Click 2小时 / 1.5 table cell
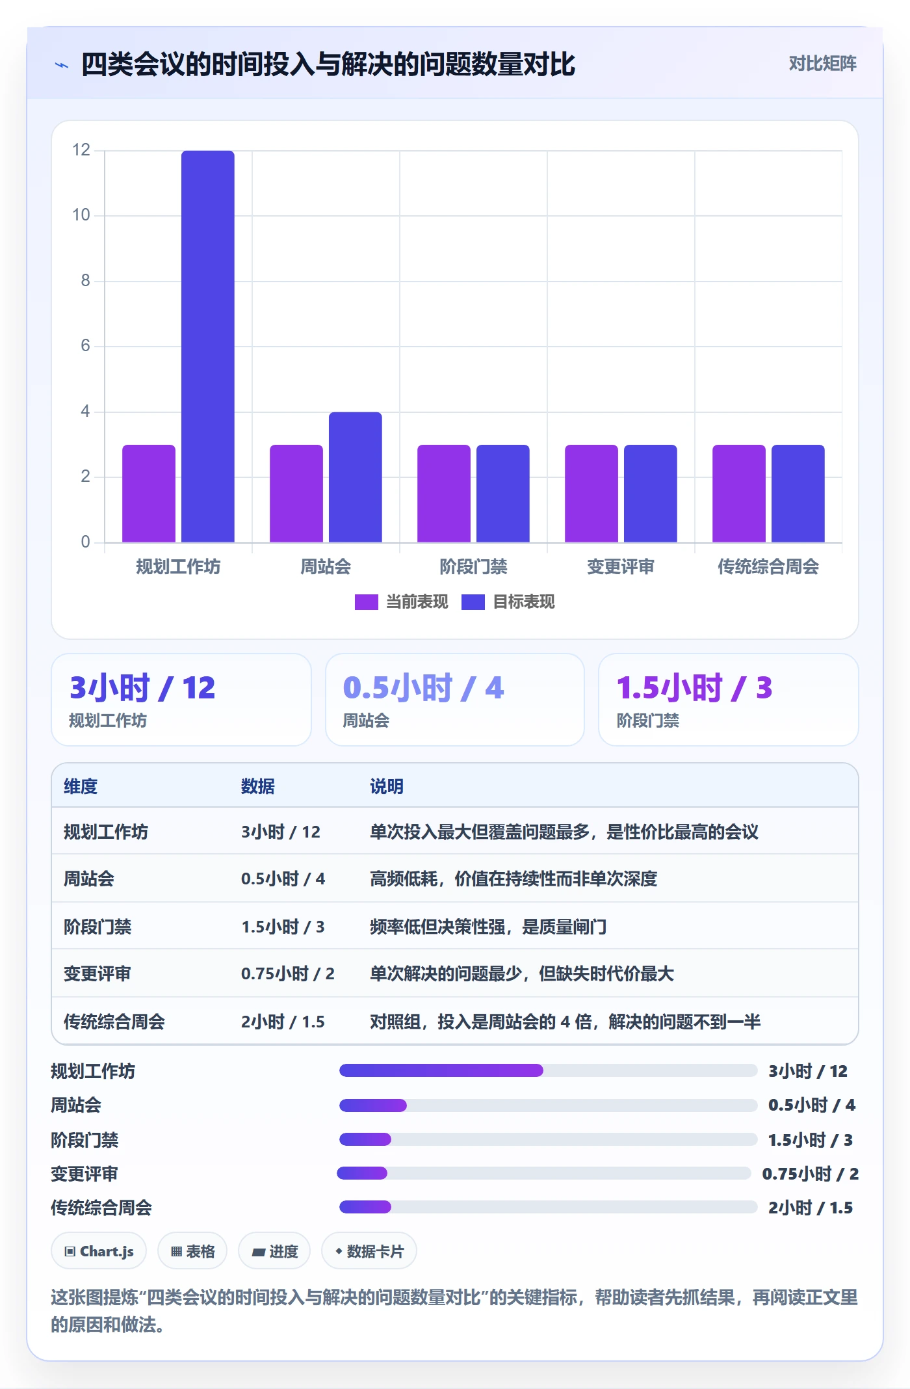 coord(283,1021)
